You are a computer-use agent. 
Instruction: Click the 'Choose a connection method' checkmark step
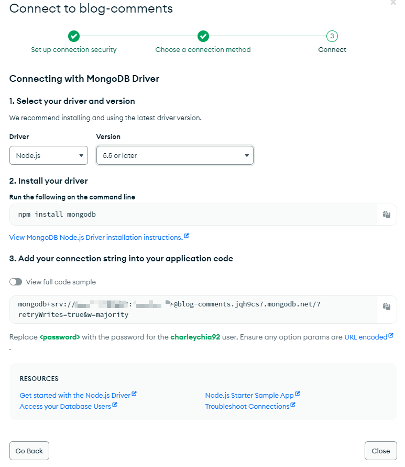203,36
